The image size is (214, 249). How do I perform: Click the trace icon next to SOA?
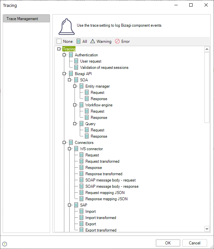76,80
